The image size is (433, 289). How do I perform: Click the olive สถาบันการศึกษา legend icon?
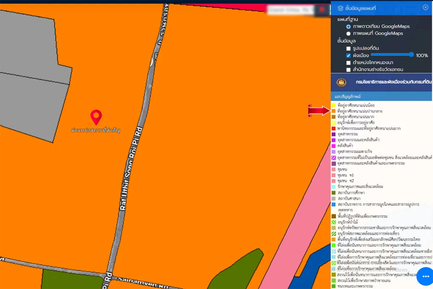click(334, 193)
